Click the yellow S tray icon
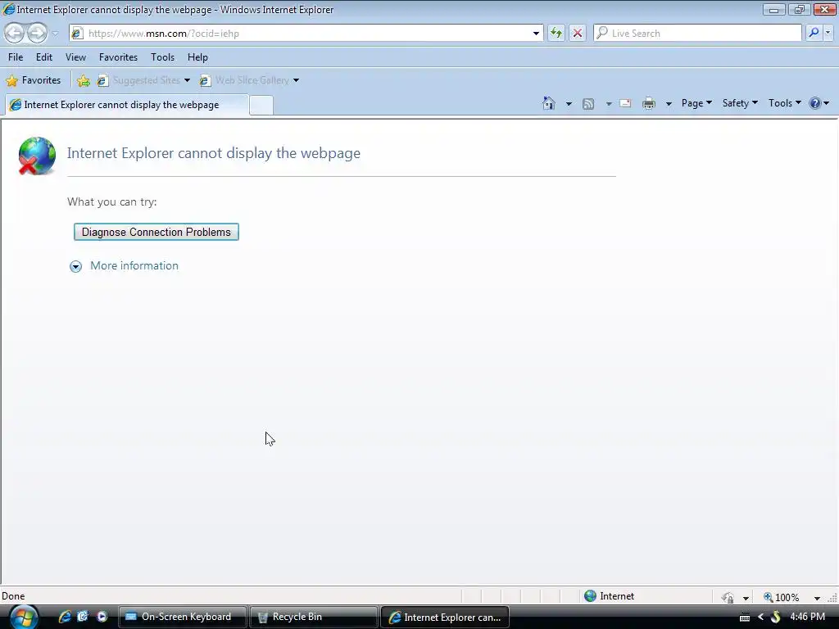The height and width of the screenshot is (629, 839). (775, 618)
